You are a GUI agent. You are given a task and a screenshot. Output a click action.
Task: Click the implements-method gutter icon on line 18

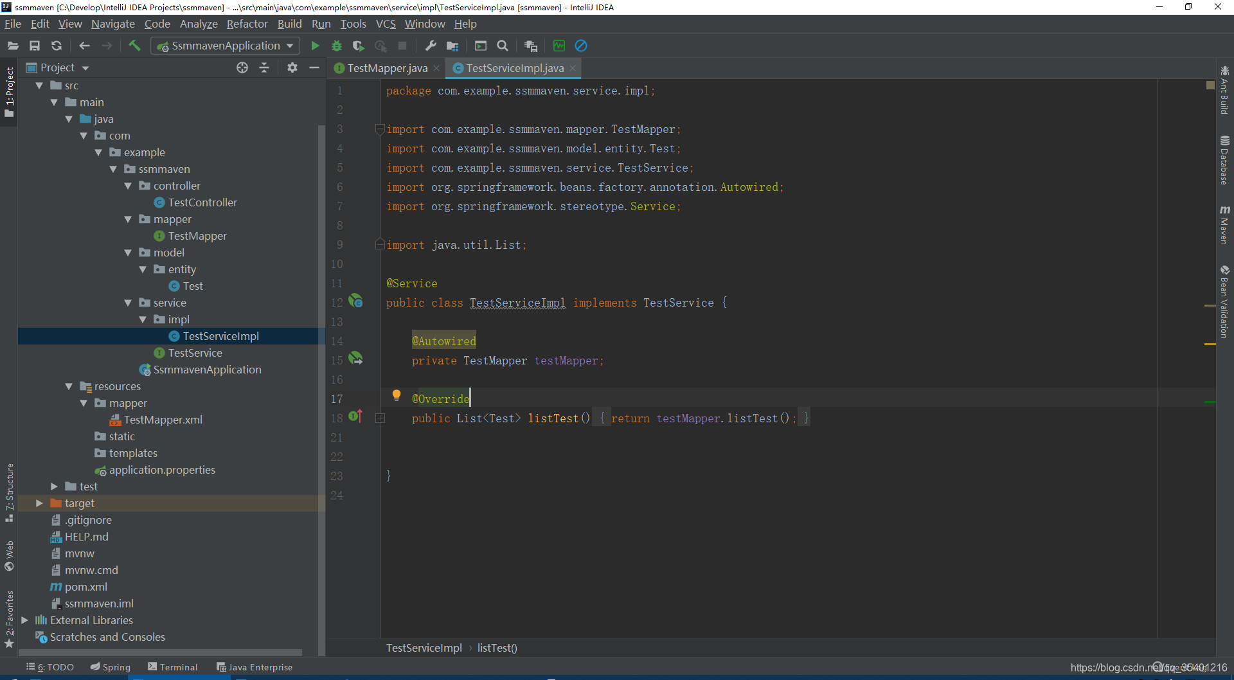[355, 416]
